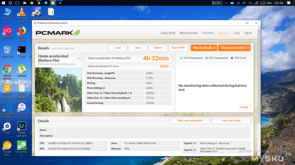Click the Name field in Details
295x165 pixels.
(152, 130)
